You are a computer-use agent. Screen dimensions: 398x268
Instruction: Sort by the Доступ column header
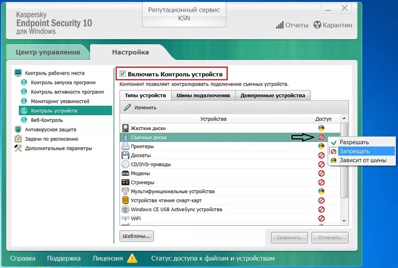(323, 119)
